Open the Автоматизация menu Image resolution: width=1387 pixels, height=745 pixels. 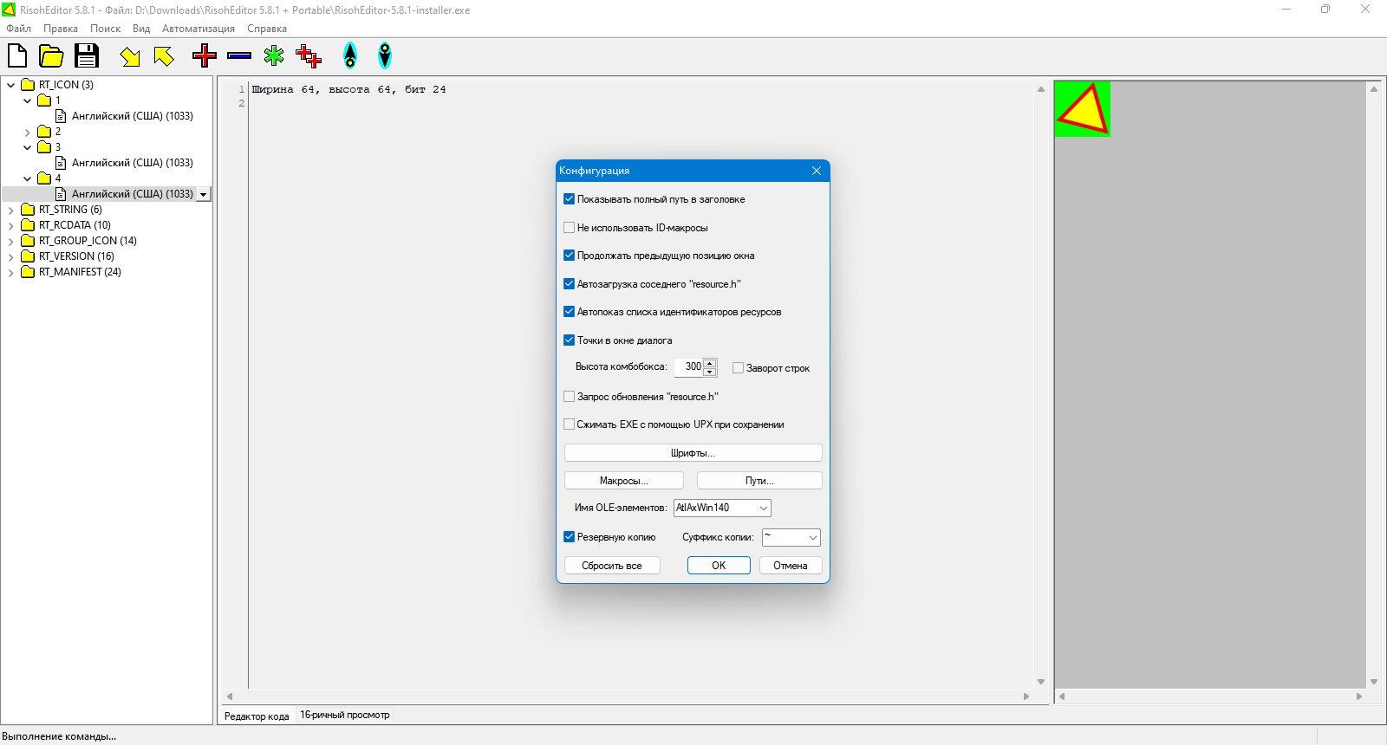199,29
